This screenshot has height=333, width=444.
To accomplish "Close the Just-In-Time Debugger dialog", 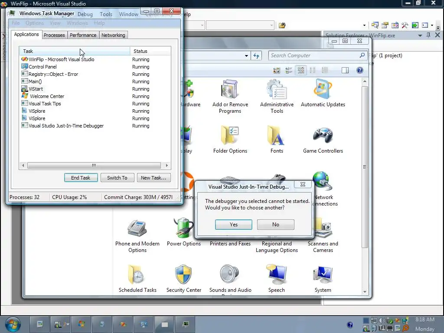I will point(303,184).
